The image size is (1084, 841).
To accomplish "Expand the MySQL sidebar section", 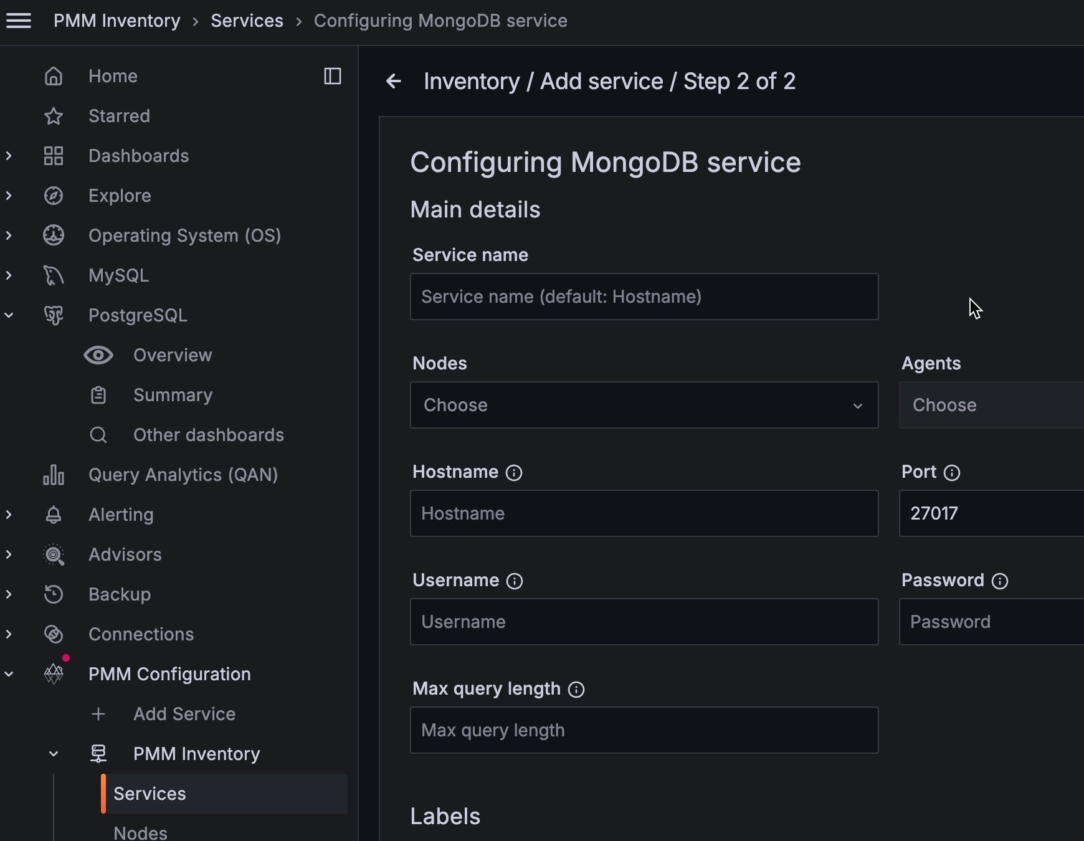I will tap(9, 275).
